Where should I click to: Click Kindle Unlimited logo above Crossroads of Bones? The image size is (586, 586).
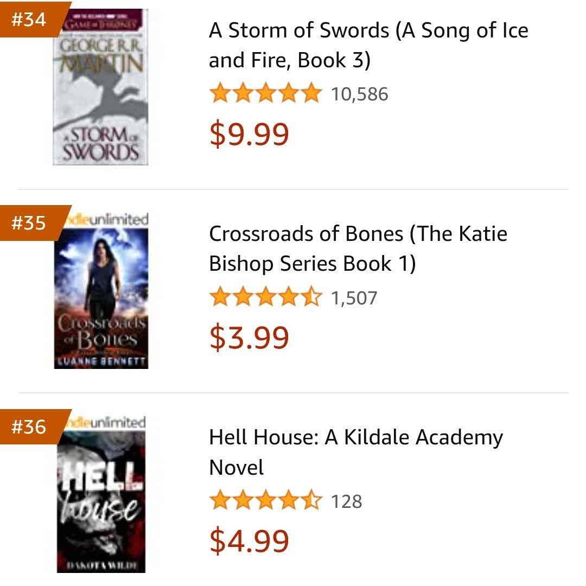[x=107, y=219]
